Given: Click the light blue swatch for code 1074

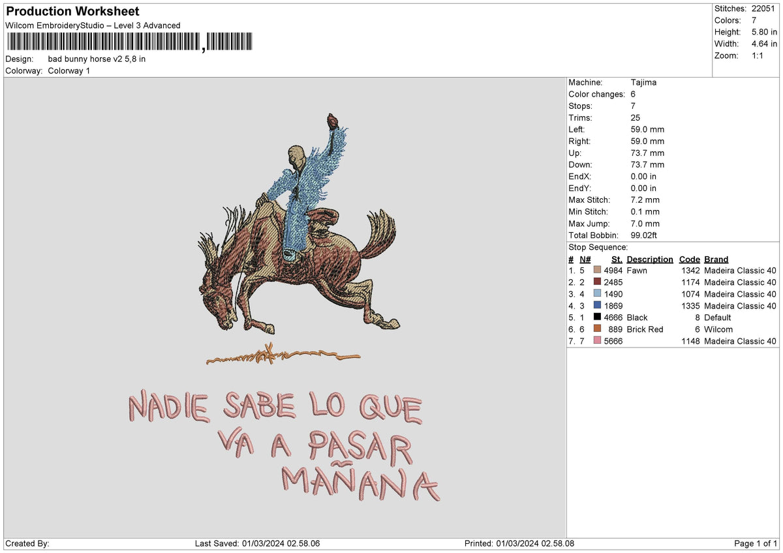Looking at the screenshot, I should point(597,294).
